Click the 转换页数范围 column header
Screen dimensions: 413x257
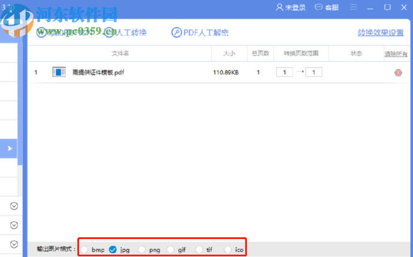pyautogui.click(x=301, y=54)
